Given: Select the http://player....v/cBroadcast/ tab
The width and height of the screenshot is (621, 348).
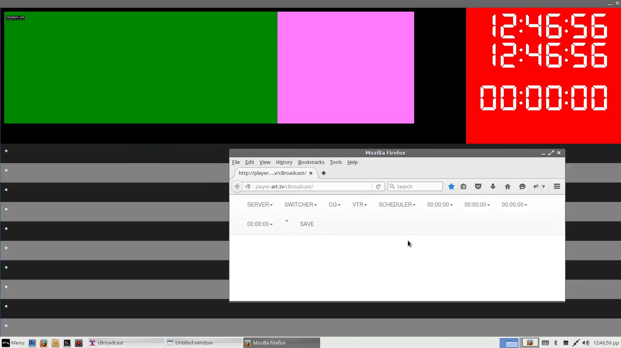Looking at the screenshot, I should click(x=272, y=173).
